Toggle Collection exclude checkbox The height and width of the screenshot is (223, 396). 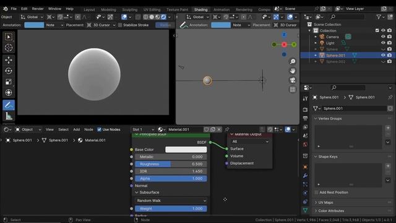point(377,30)
